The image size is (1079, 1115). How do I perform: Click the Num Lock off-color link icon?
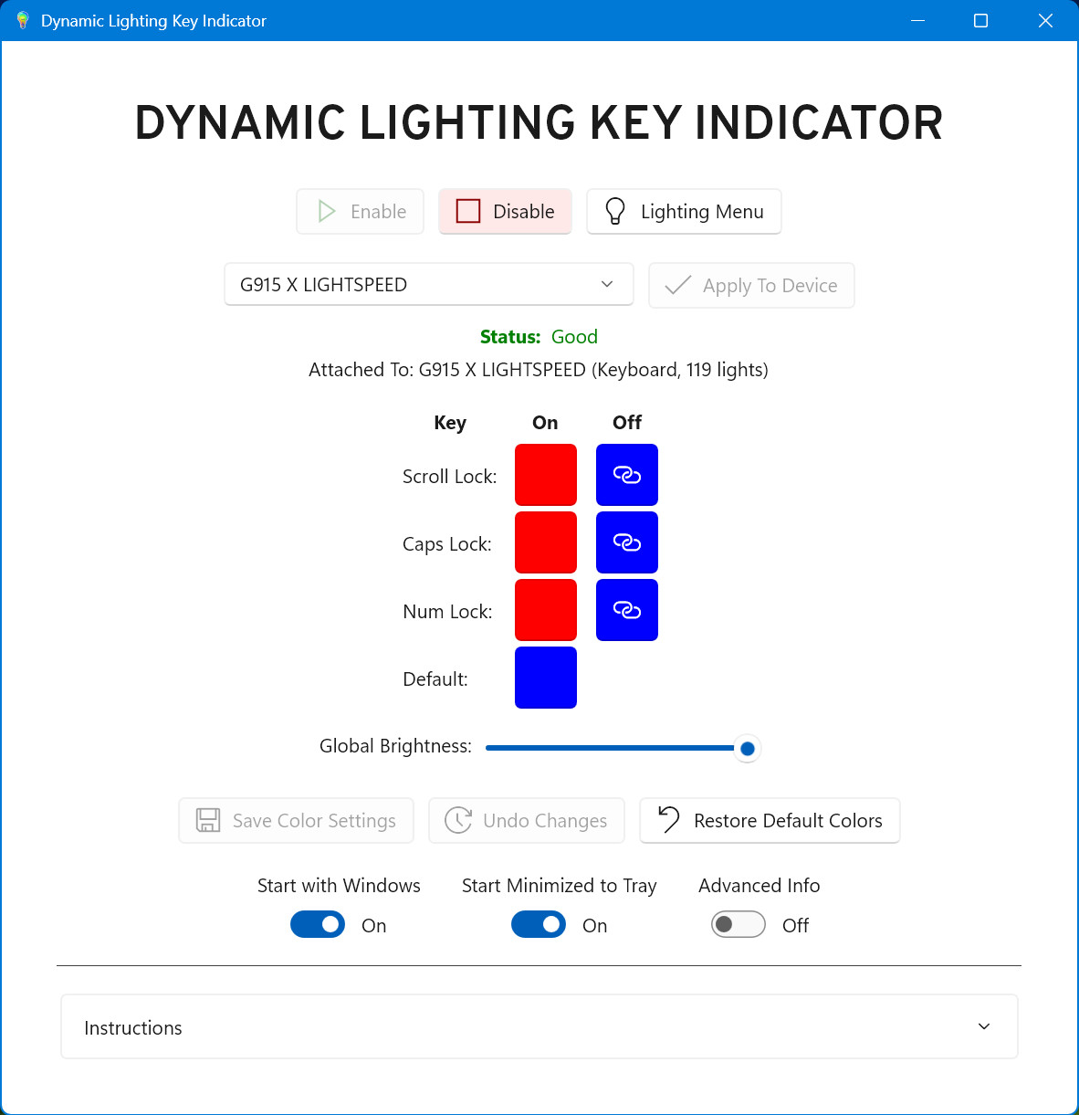click(x=627, y=610)
